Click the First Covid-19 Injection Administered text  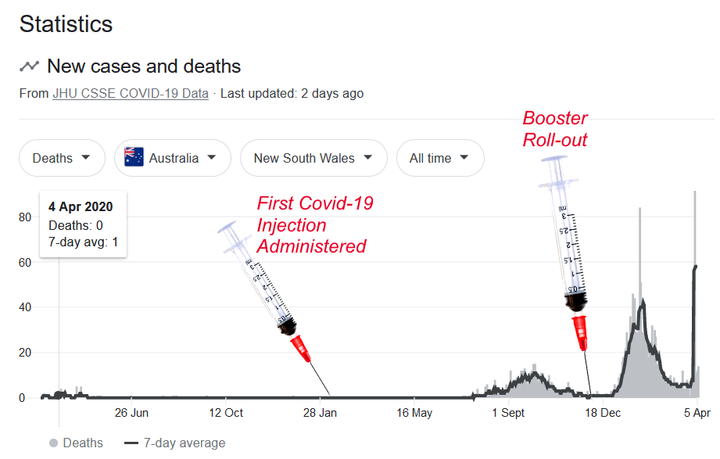(314, 224)
